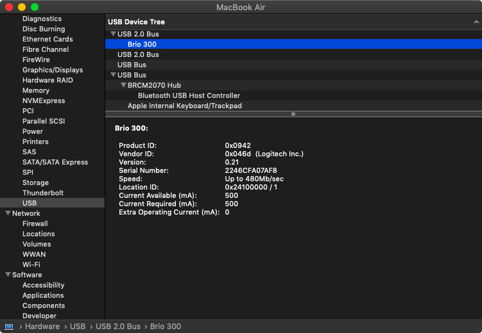This screenshot has width=482, height=333.
Task: Select Thunderbolt sidebar item
Action: tap(43, 193)
